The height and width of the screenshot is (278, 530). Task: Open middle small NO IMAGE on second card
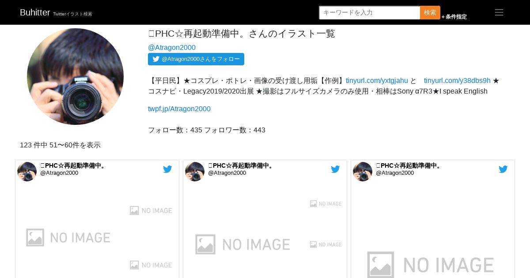(326, 244)
